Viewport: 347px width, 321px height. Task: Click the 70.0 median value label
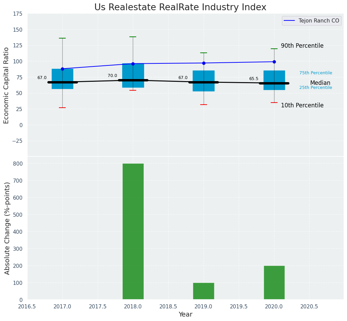tap(112, 76)
